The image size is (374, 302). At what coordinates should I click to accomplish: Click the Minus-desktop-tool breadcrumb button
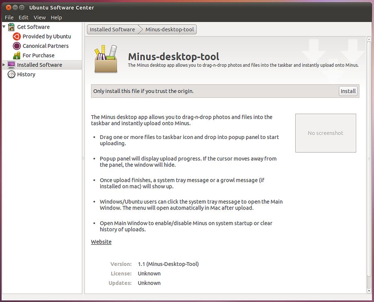[x=170, y=29]
